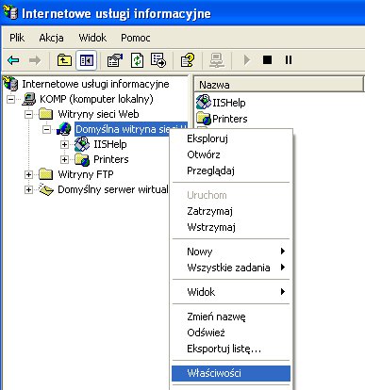This screenshot has height=390, width=365.
Task: Choose Wstrzymaj from context menu
Action: tap(231, 227)
